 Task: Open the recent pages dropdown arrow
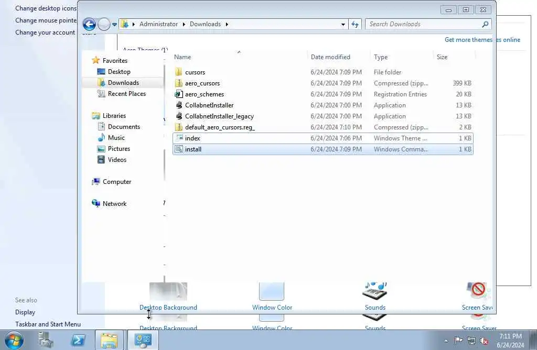tap(114, 24)
